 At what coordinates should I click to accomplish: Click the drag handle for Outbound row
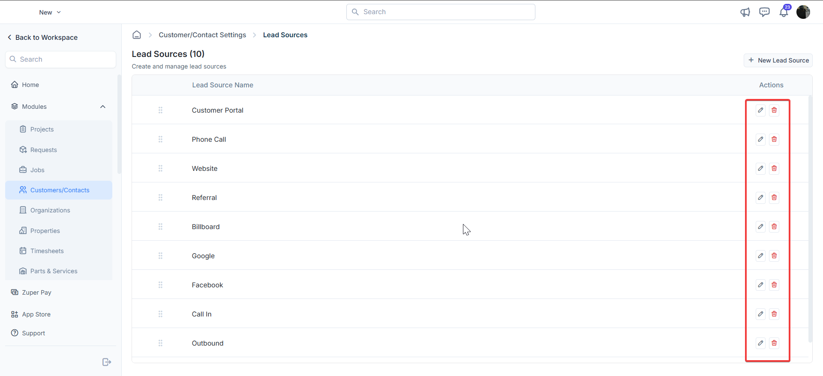[x=160, y=343]
